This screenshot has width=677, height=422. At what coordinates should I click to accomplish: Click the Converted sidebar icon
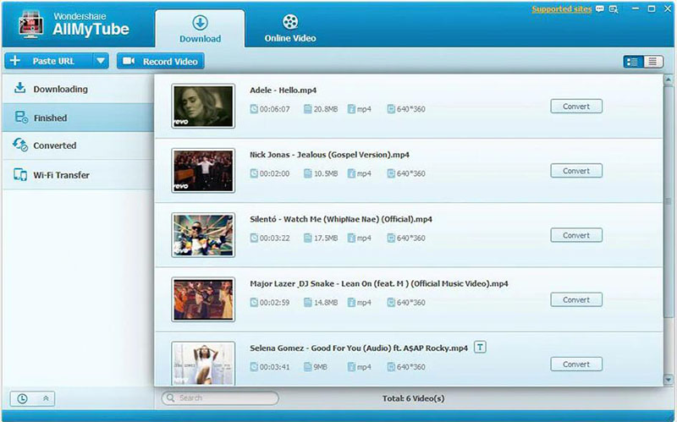click(x=20, y=145)
